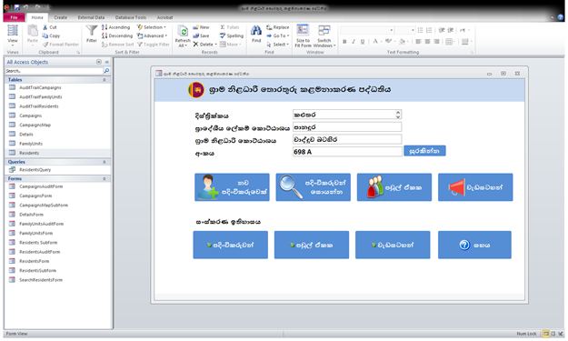The width and height of the screenshot is (568, 341).
Task: Open the Residents table
Action: pyautogui.click(x=29, y=153)
